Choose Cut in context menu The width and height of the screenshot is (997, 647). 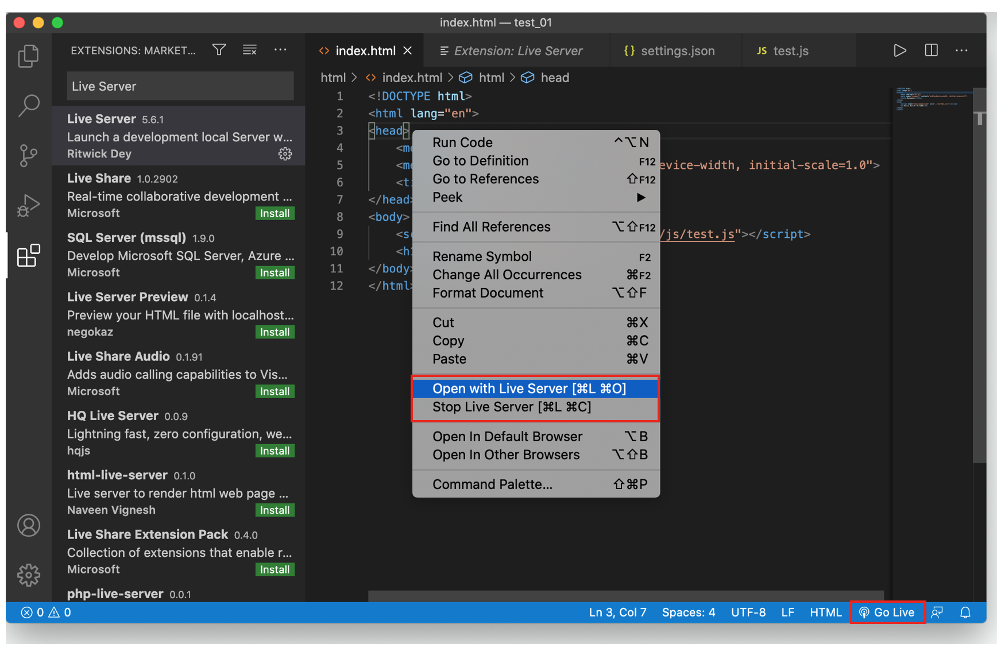tap(535, 322)
